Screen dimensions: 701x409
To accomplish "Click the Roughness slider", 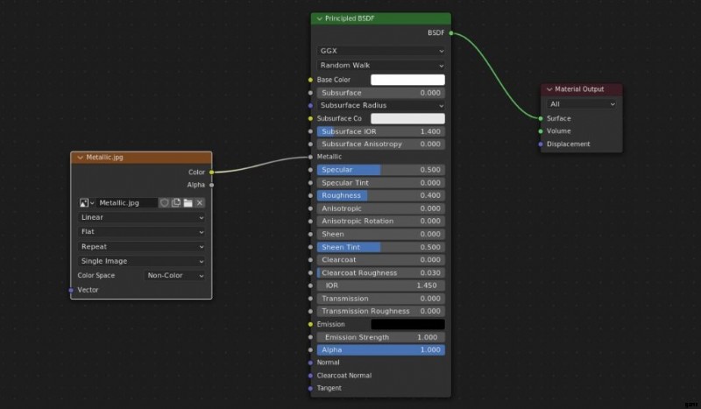I will click(381, 195).
